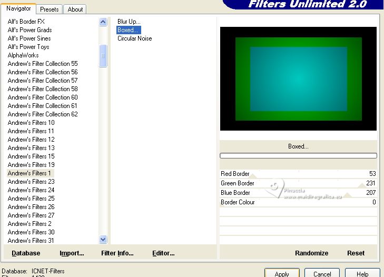
Task: Click the Border Colour slider
Action: click(298, 202)
